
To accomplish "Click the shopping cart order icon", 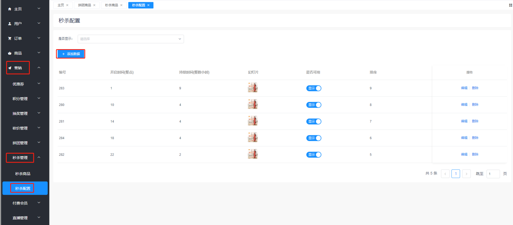I will [x=10, y=38].
